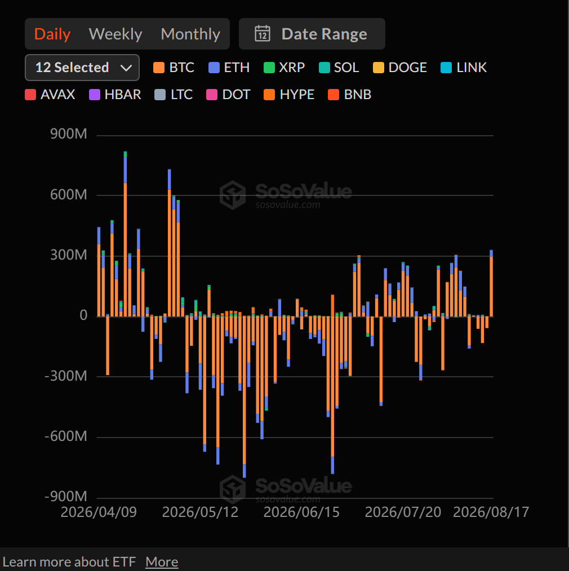Click the Learn more about ETF text
This screenshot has height=571, width=569.
[69, 561]
